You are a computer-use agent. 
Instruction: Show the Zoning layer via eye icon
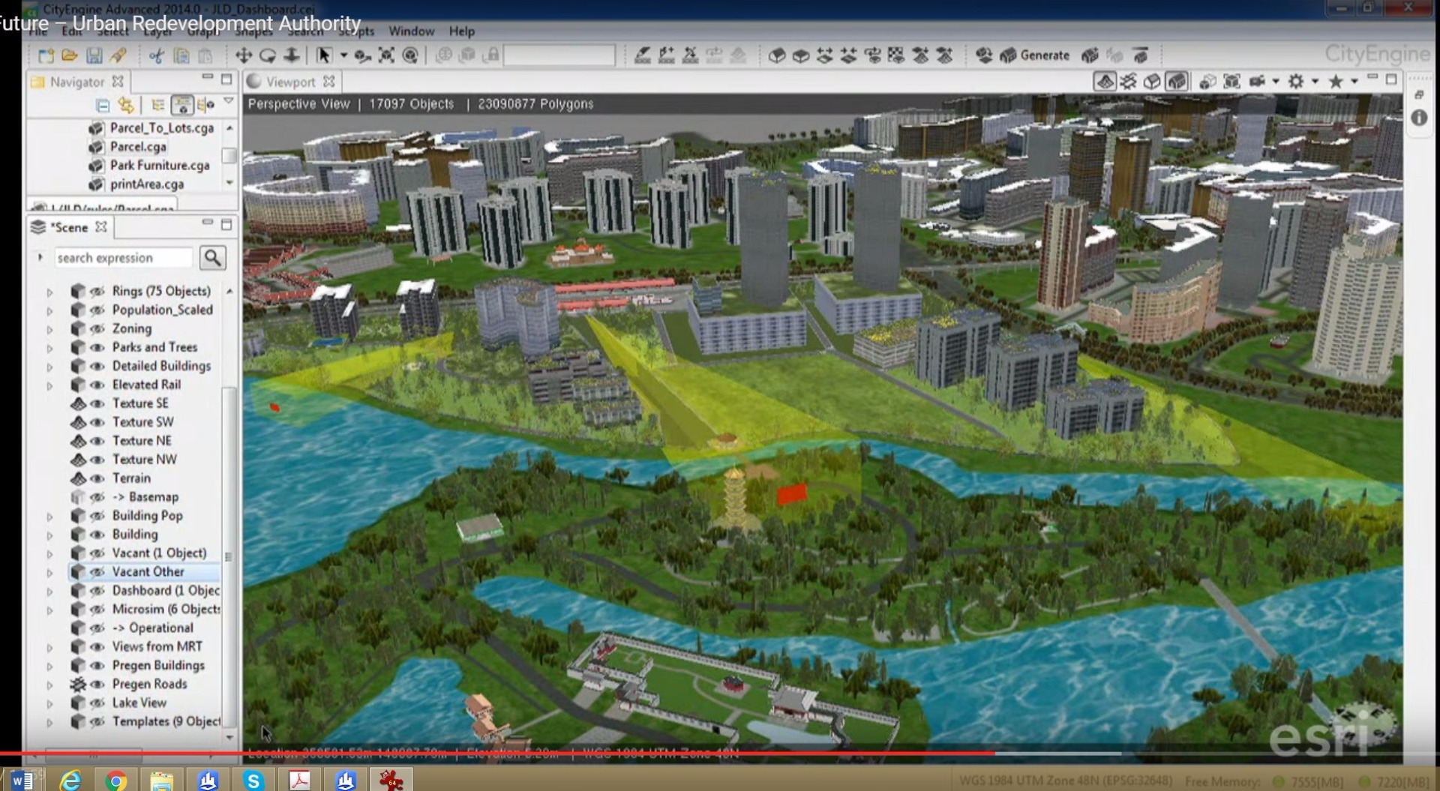coord(97,328)
